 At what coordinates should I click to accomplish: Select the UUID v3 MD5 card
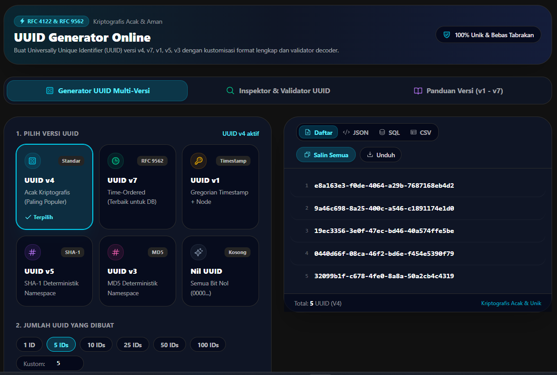(x=138, y=271)
